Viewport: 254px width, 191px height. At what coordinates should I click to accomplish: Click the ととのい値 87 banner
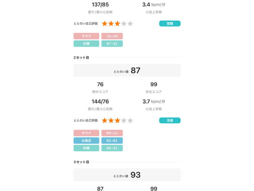[127, 70]
